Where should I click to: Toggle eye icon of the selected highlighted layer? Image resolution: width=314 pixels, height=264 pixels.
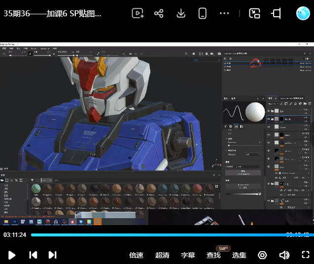pyautogui.click(x=269, y=119)
